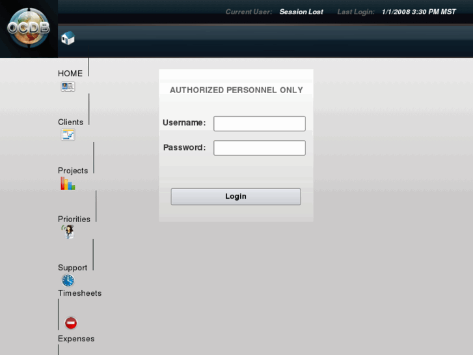The image size is (473, 355).
Task: Click the ID card icon above Clients
Action: pos(68,87)
